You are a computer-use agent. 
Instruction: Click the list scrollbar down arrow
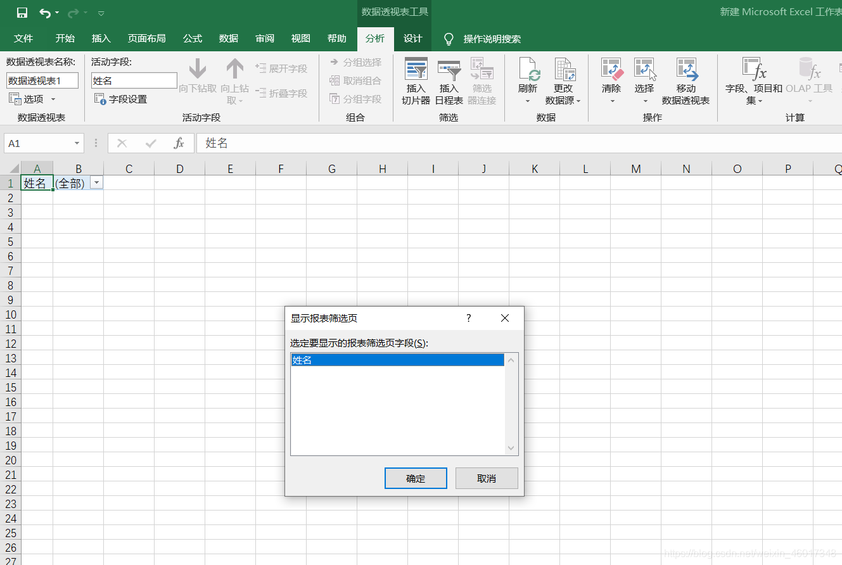pos(511,448)
